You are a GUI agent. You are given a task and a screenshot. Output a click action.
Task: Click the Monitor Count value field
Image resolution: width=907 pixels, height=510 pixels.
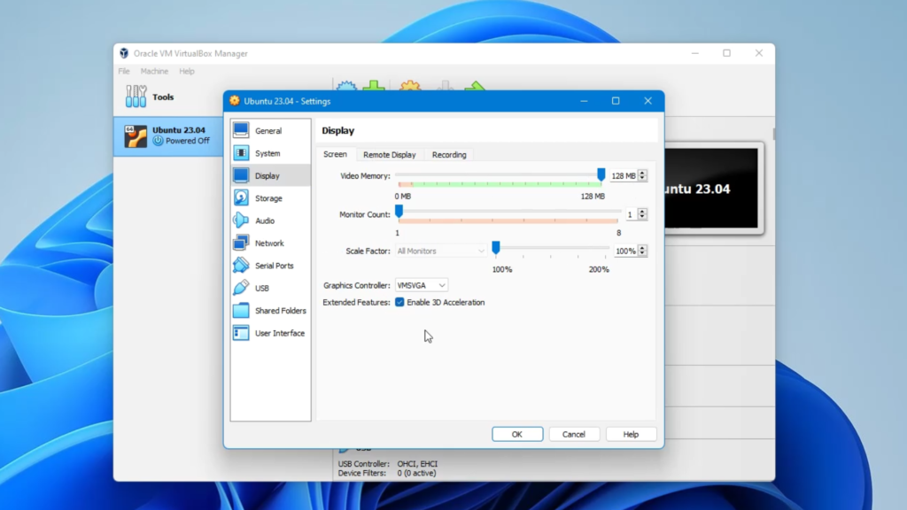(630, 214)
